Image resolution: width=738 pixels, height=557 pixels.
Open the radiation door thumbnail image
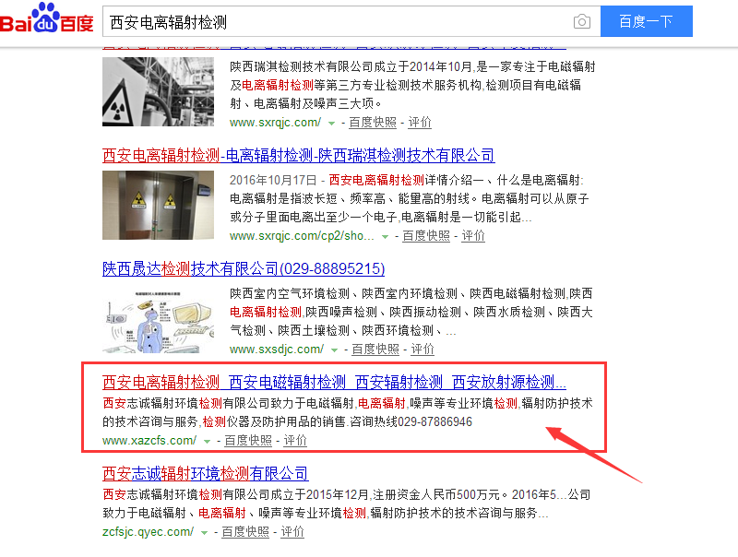(x=158, y=205)
